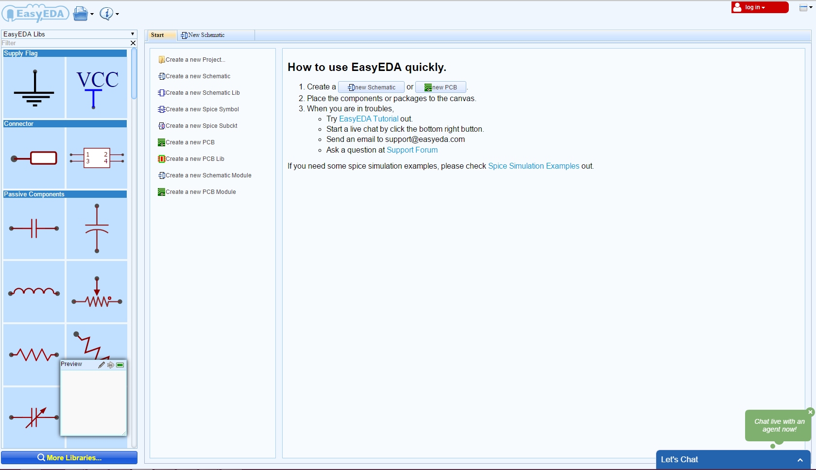816x470 pixels.
Task: Open the Spice Simulation Examples link
Action: 533,166
